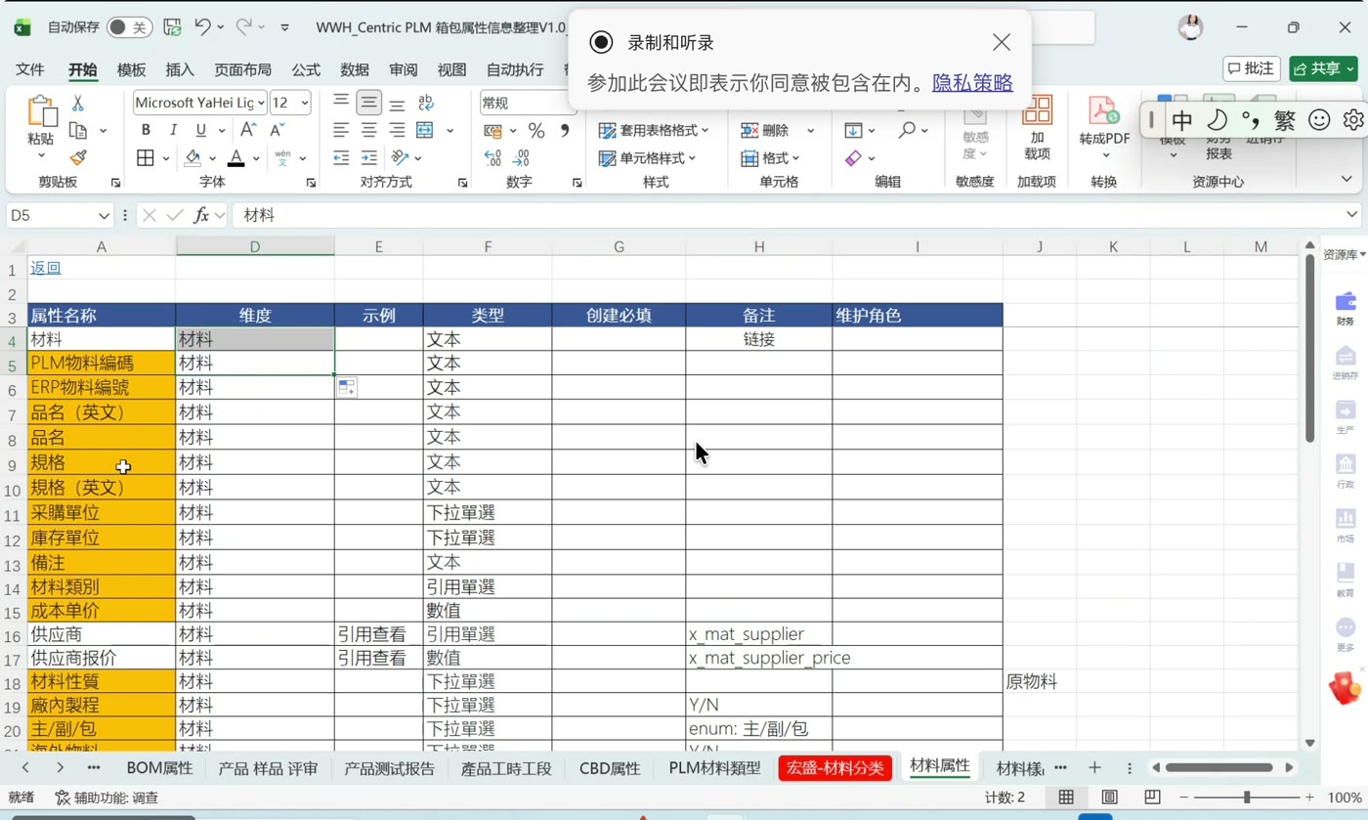Apply percent style format

point(536,130)
